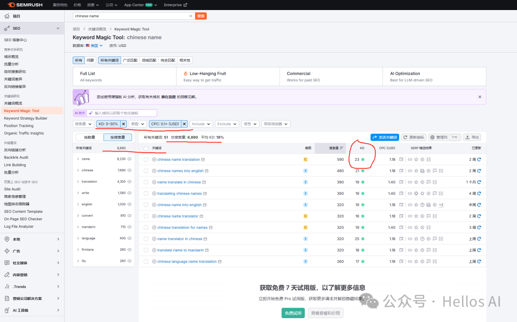Refresh data for chinese name translation row
The height and width of the screenshot is (322, 517).
(479, 159)
